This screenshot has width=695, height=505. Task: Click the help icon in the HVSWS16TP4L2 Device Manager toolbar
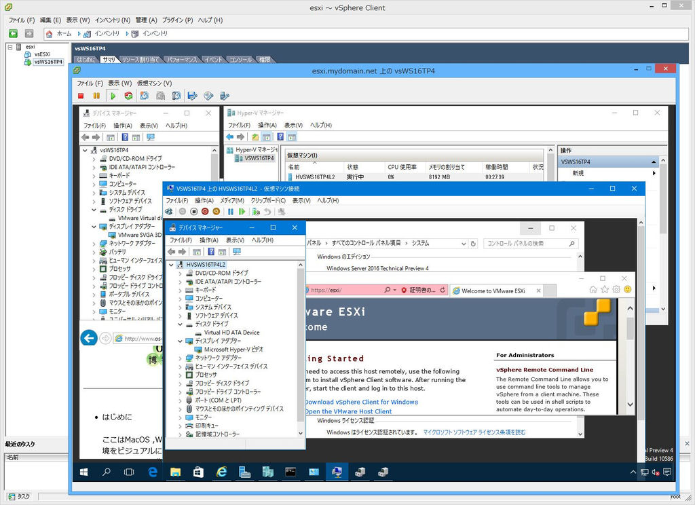point(211,252)
